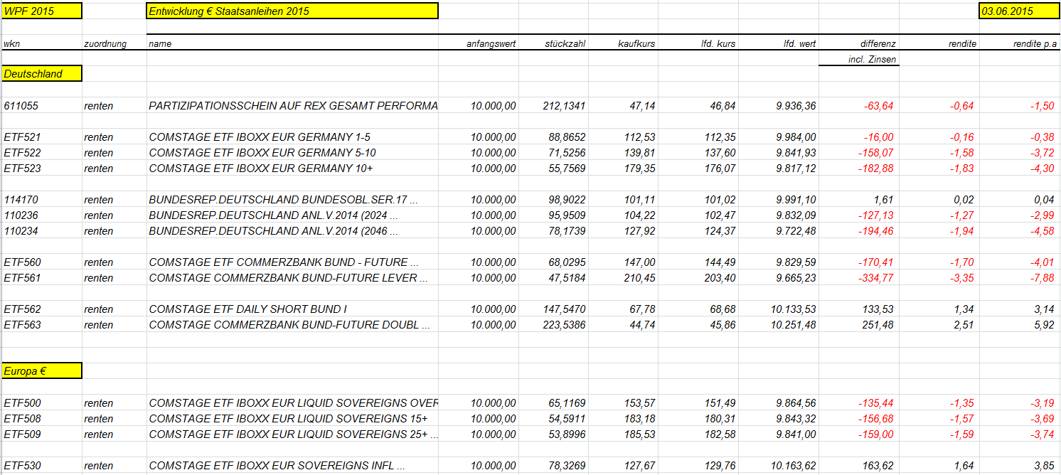This screenshot has width=1061, height=475.
Task: Select COMSTAGE ETF IBOXX EUR GERMANY 10+ cell
Action: tap(292, 169)
